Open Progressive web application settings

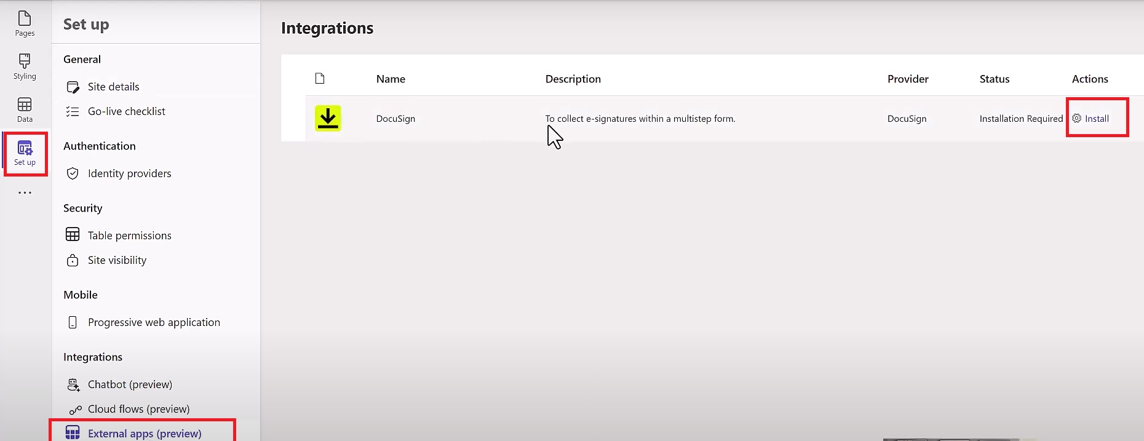154,322
